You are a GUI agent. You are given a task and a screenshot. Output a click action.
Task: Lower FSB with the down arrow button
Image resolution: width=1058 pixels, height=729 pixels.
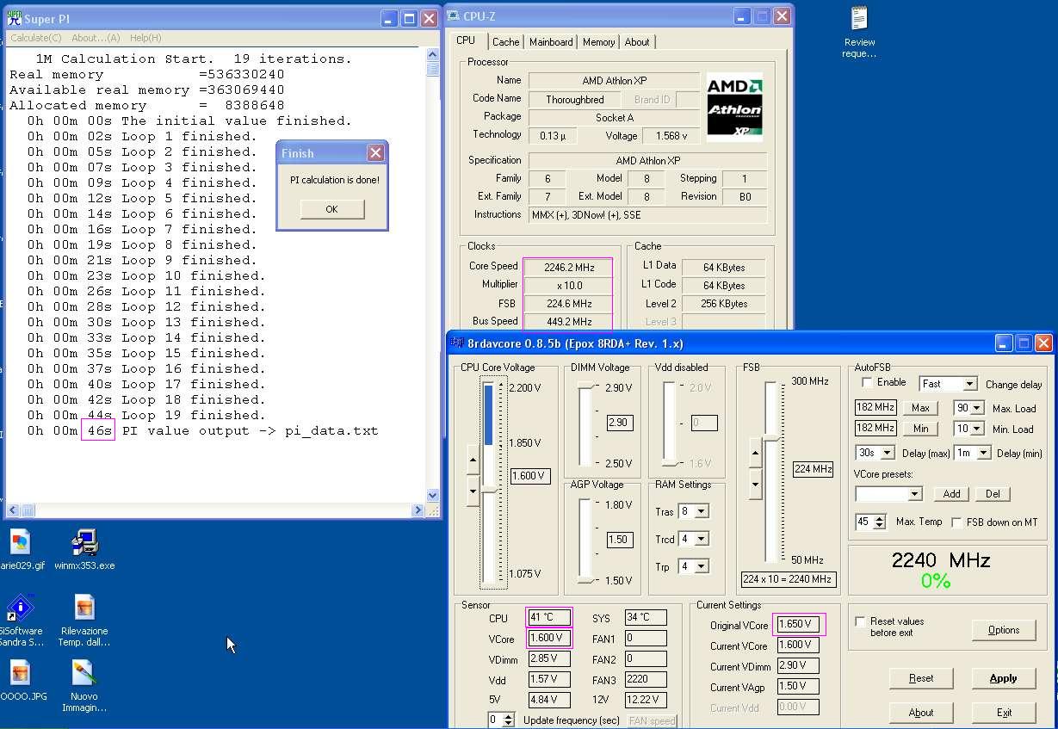click(756, 484)
